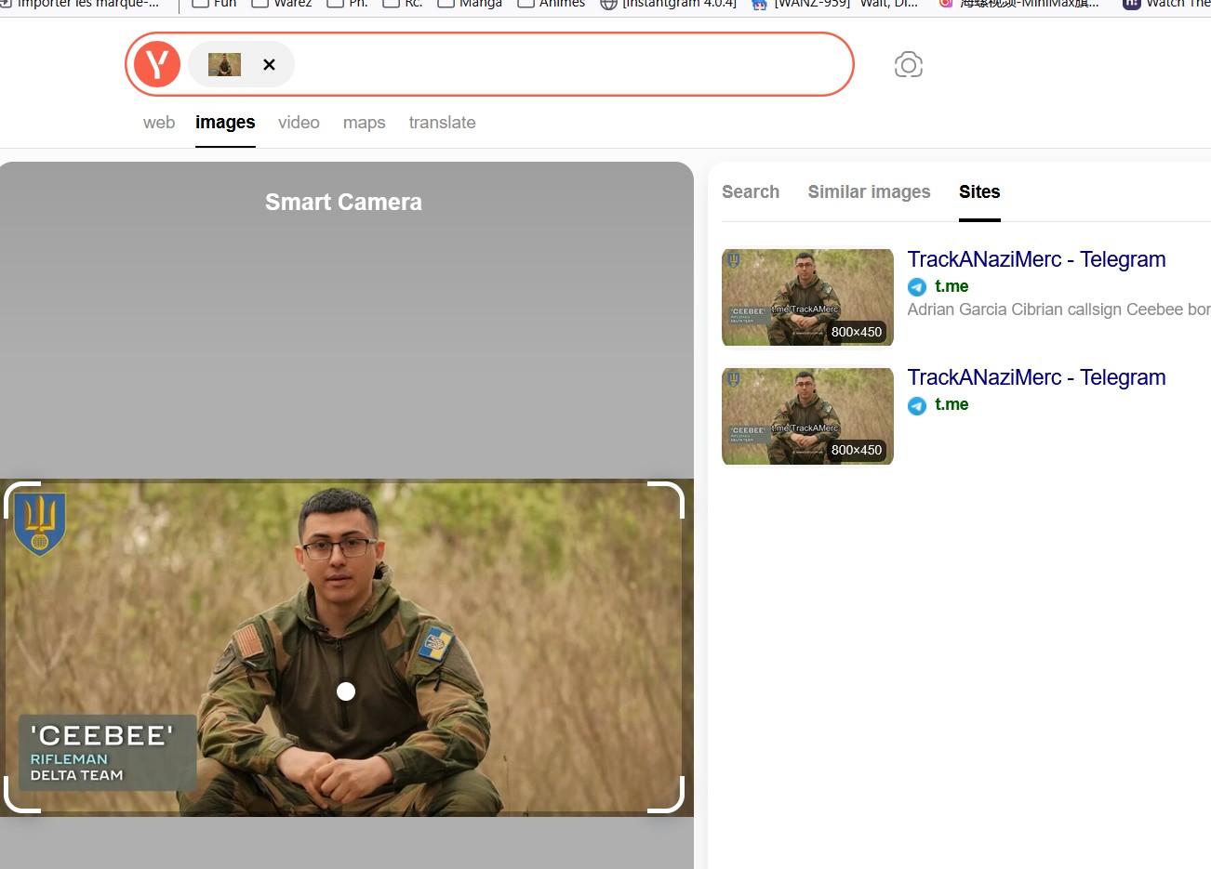Remove the uploaded image from search box

269,64
